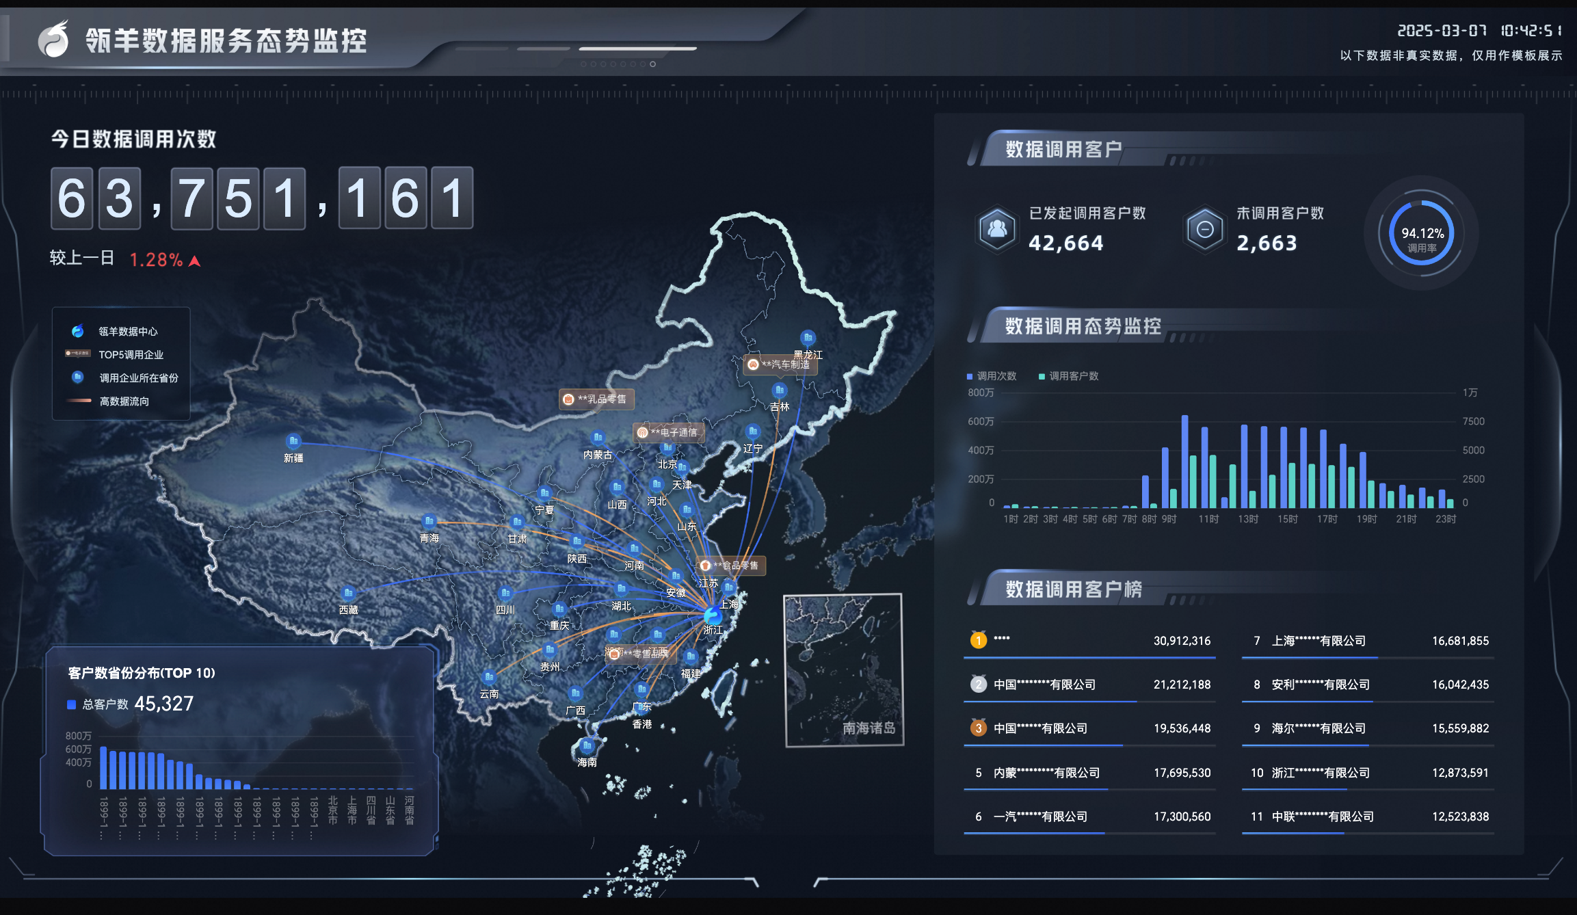Open the **乳品零售 company label

click(x=596, y=399)
